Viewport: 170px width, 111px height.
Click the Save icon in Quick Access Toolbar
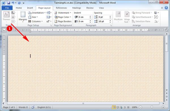click(8, 3)
